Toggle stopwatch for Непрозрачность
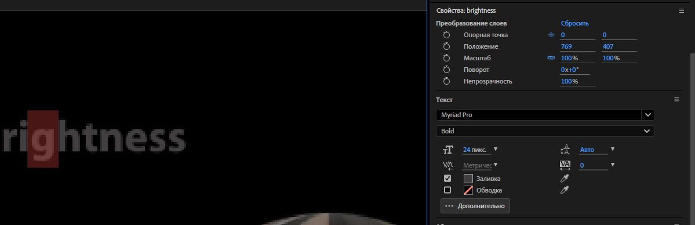Viewport: 695px width, 225px height. coord(446,81)
